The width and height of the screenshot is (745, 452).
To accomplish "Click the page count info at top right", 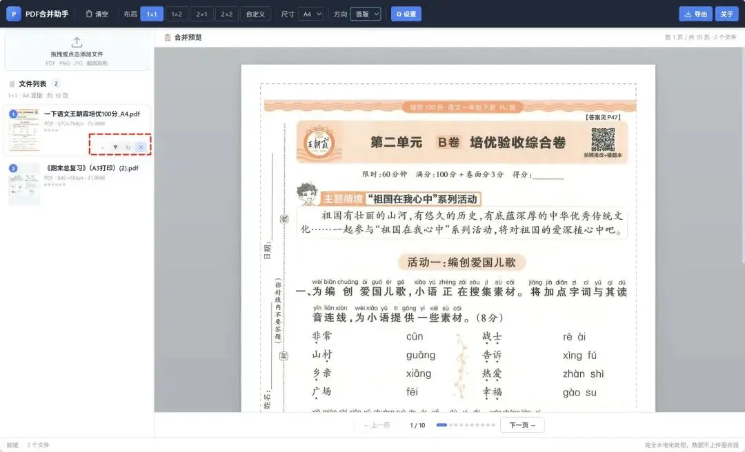I will tap(700, 37).
